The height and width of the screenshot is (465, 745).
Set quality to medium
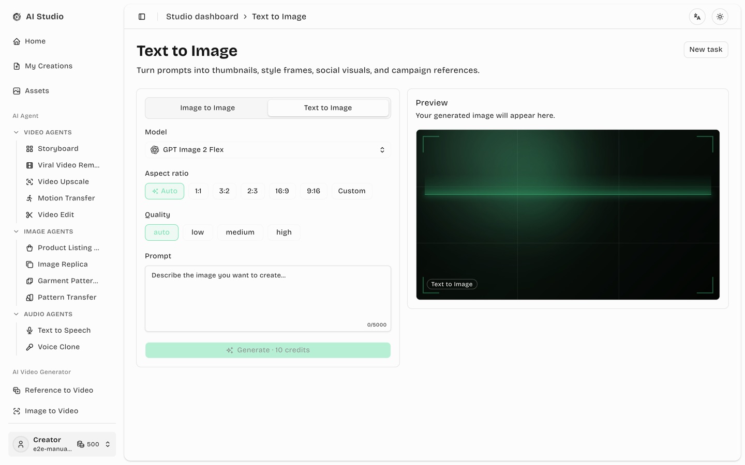click(x=240, y=233)
